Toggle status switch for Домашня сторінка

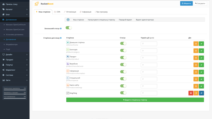(x=123, y=43)
